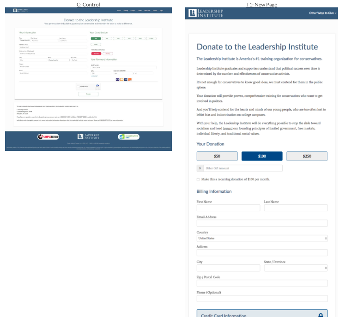Screen dimensions: 345x317
Task: Open the Country dropdown showing United States
Action: pyautogui.click(x=262, y=238)
